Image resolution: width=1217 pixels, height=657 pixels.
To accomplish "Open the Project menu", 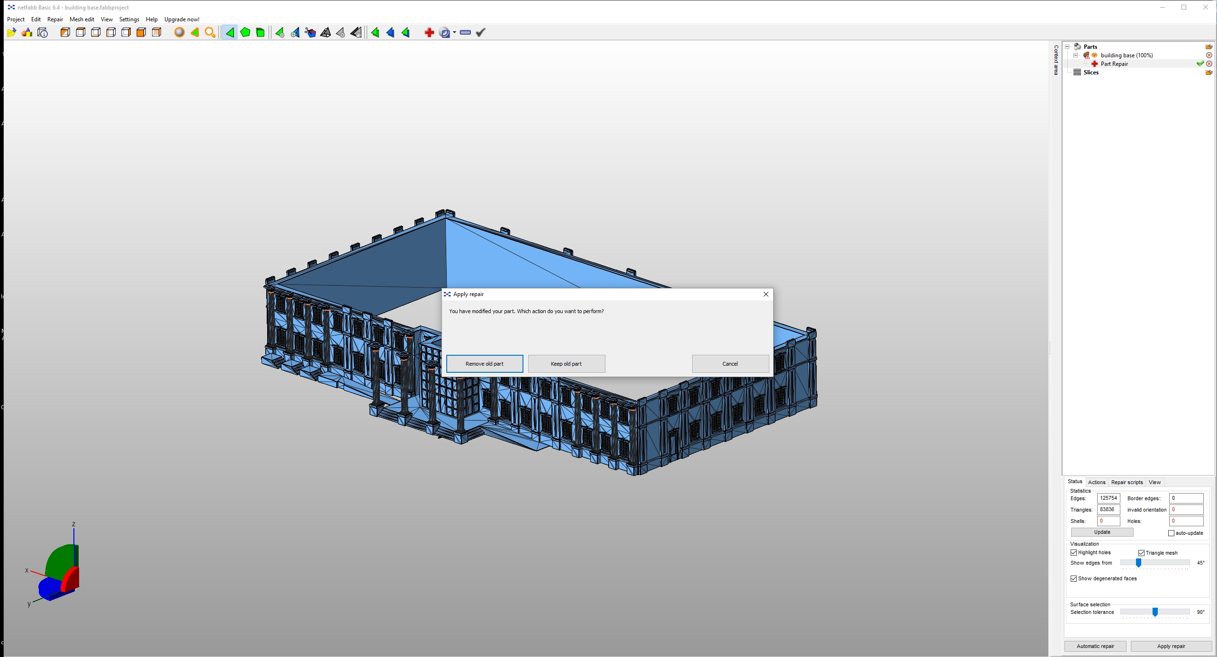I will point(16,19).
